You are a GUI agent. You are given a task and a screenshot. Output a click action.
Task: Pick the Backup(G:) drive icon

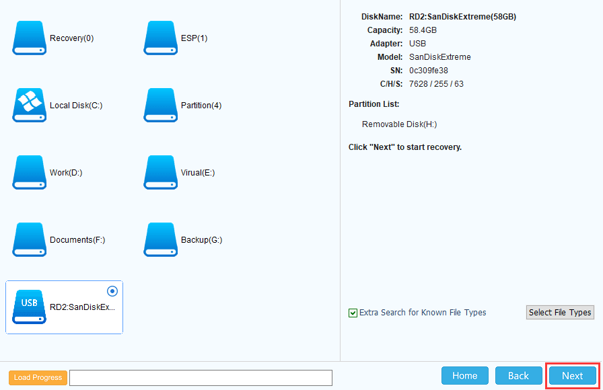tap(160, 239)
